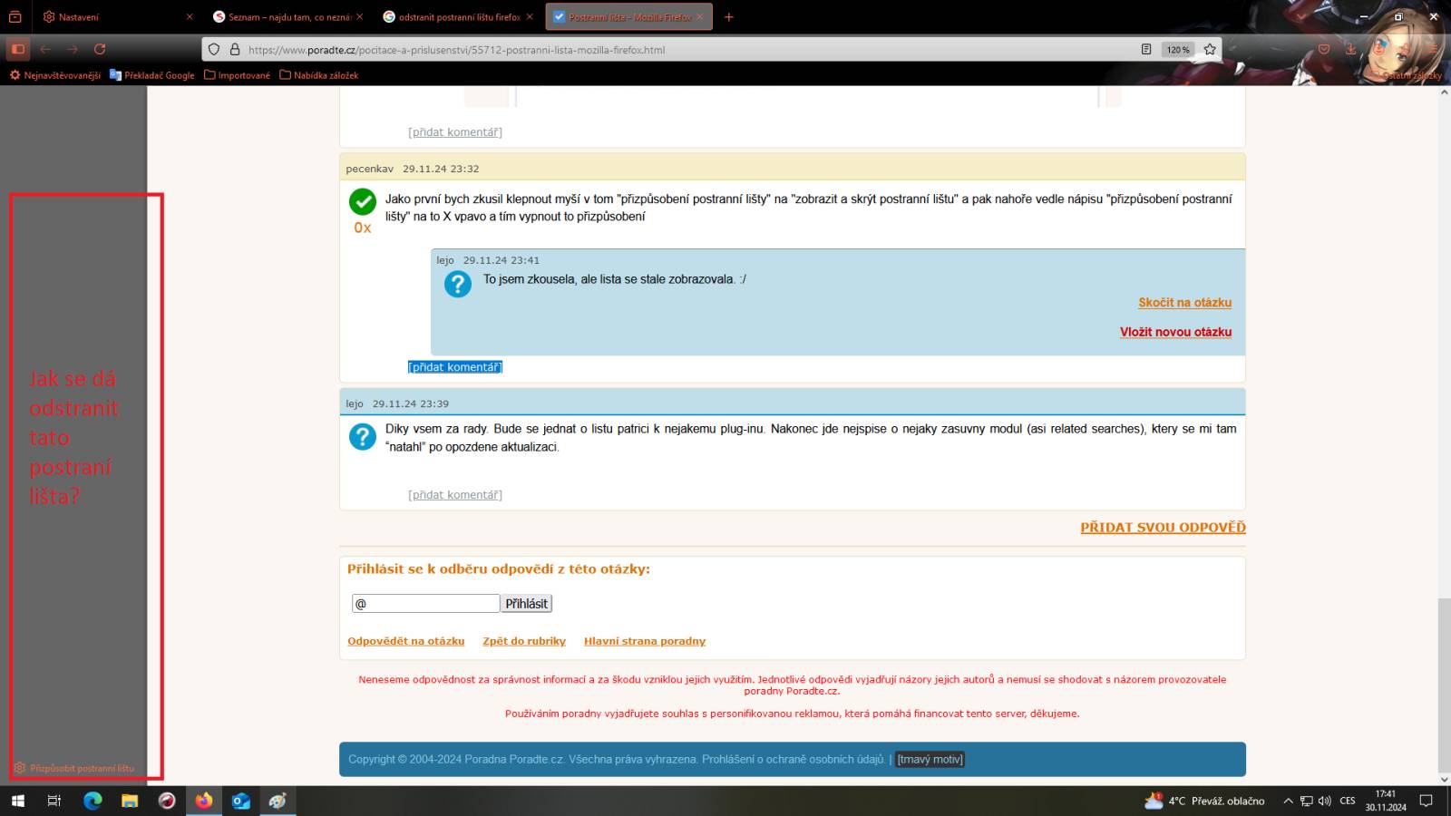Viewport: 1451px width, 816px height.
Task: Expand the Nabídka záložek bookmarks folder
Action: [x=318, y=75]
